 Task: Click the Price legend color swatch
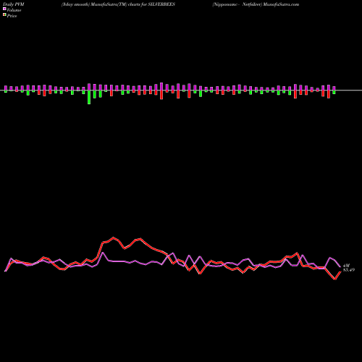pos(4,15)
